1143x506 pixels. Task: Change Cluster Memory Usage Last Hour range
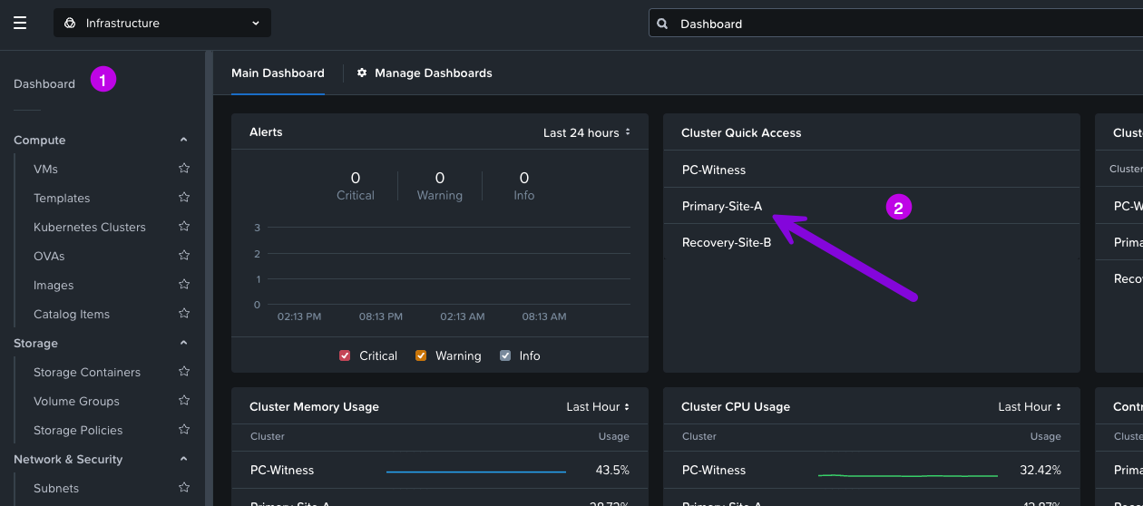(x=598, y=406)
